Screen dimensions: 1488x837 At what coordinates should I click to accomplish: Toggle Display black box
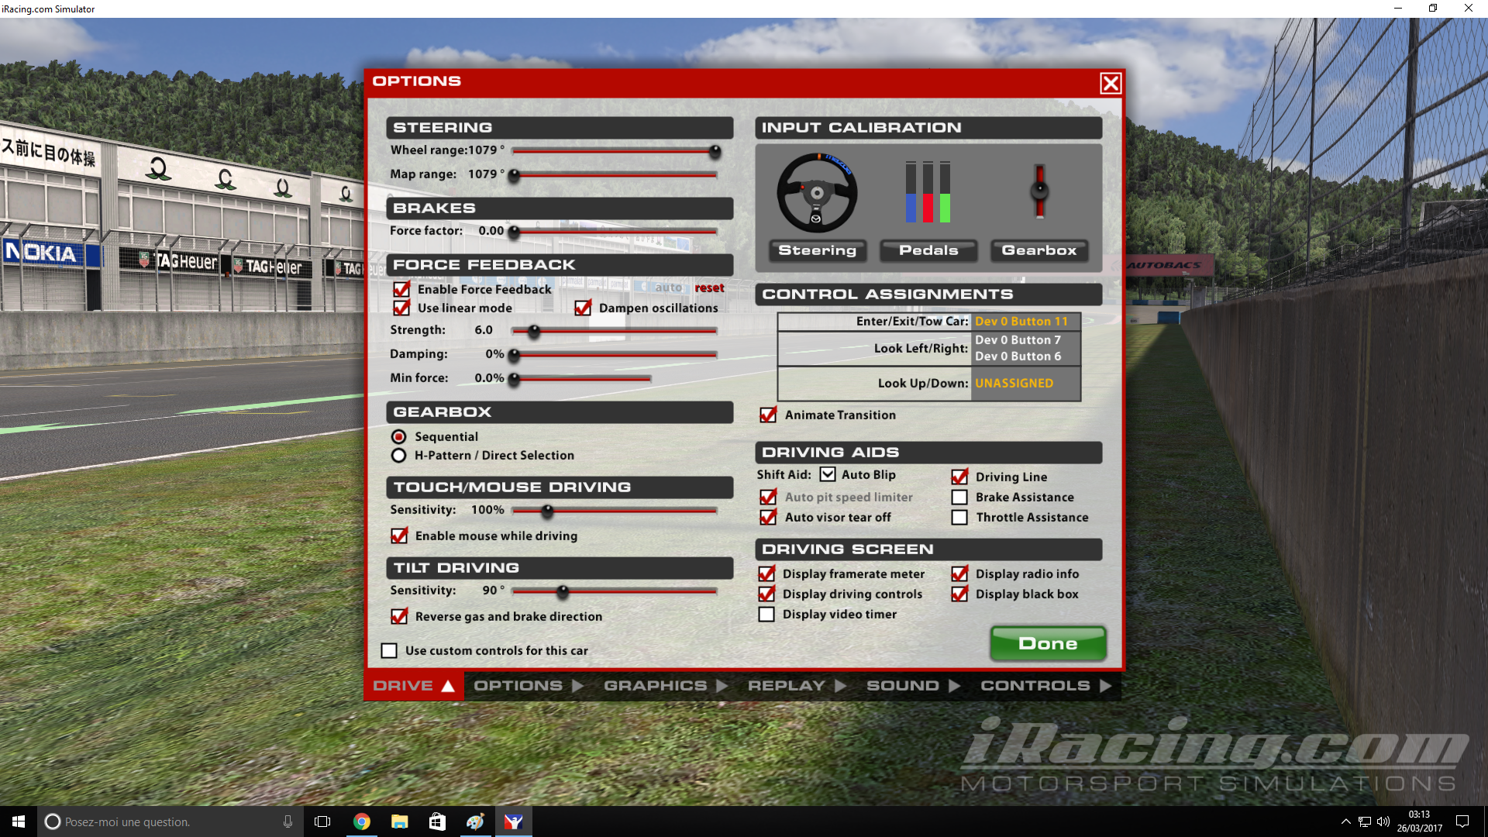959,594
